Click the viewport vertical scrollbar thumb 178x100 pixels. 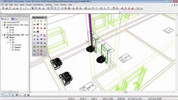[177, 35]
